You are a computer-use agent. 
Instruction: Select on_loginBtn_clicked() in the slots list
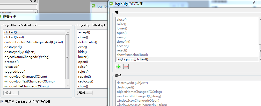click(x=132, y=59)
